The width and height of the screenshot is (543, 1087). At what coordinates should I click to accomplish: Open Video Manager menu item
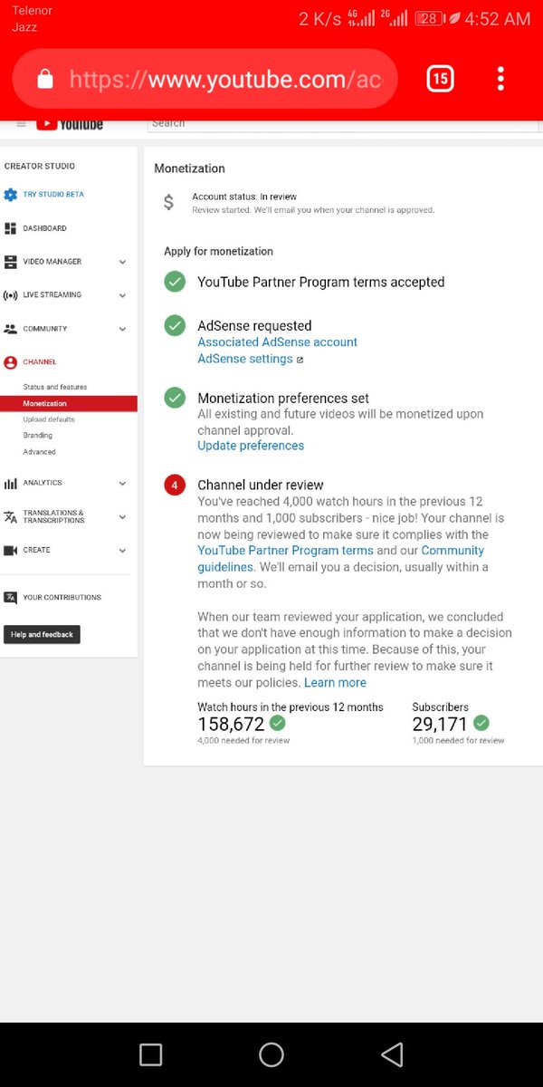click(x=52, y=262)
